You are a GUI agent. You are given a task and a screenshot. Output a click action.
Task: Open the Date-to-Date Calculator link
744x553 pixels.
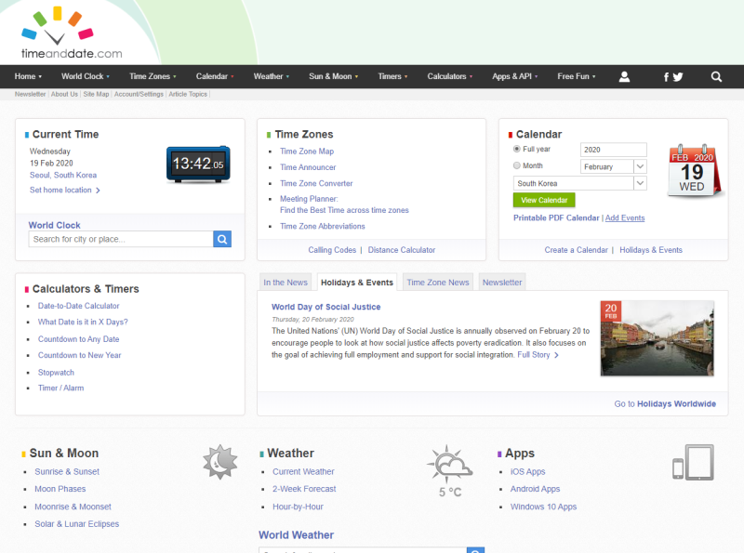point(79,306)
